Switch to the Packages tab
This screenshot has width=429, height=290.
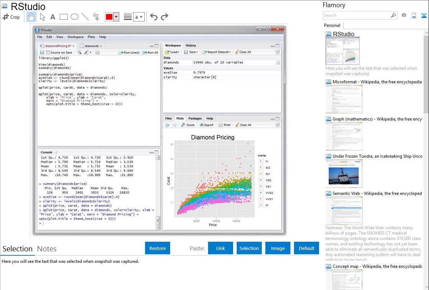(x=195, y=118)
